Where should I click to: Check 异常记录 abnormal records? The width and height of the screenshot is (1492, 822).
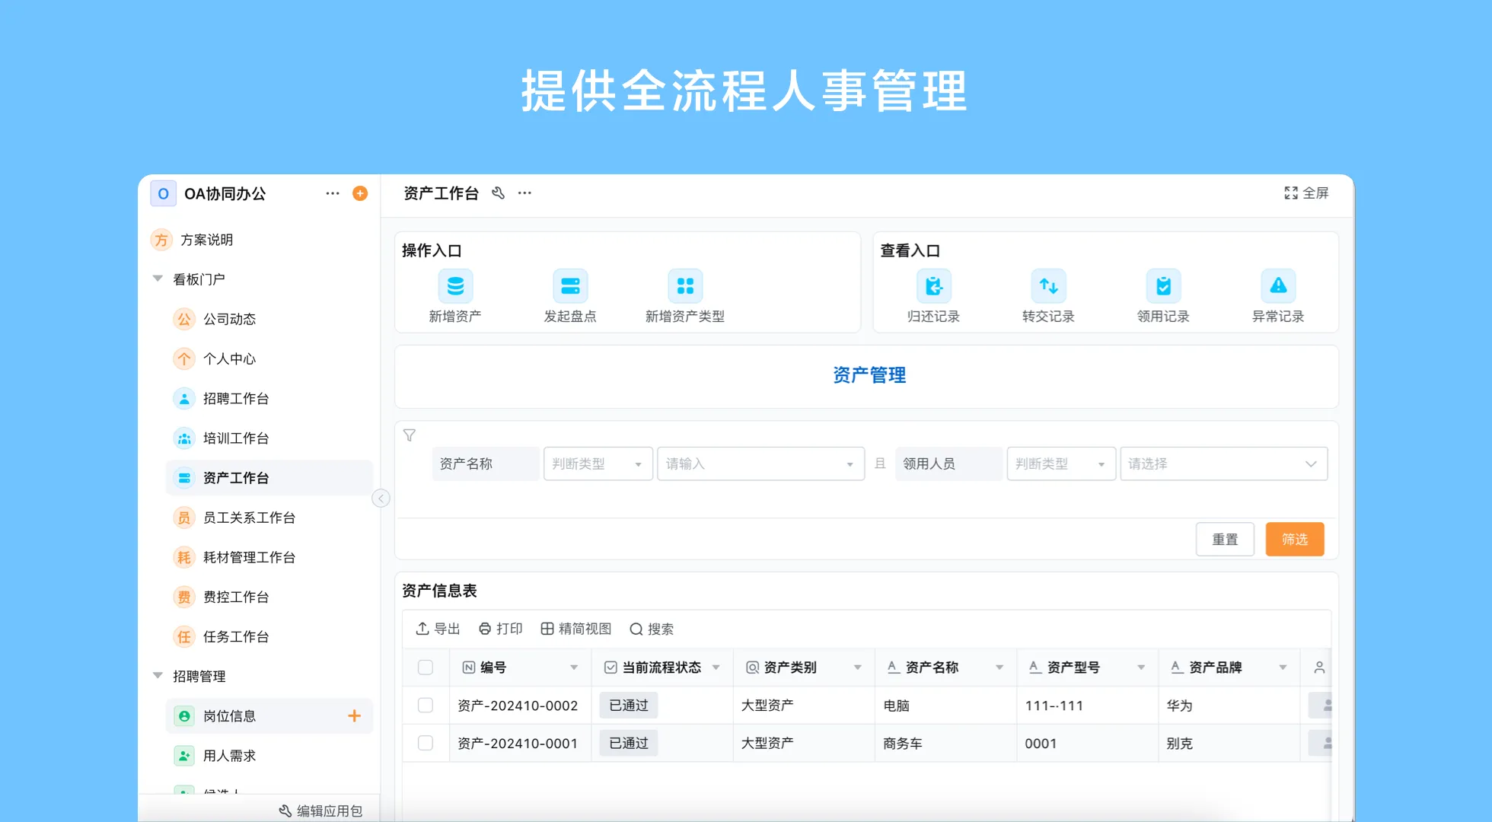1278,287
